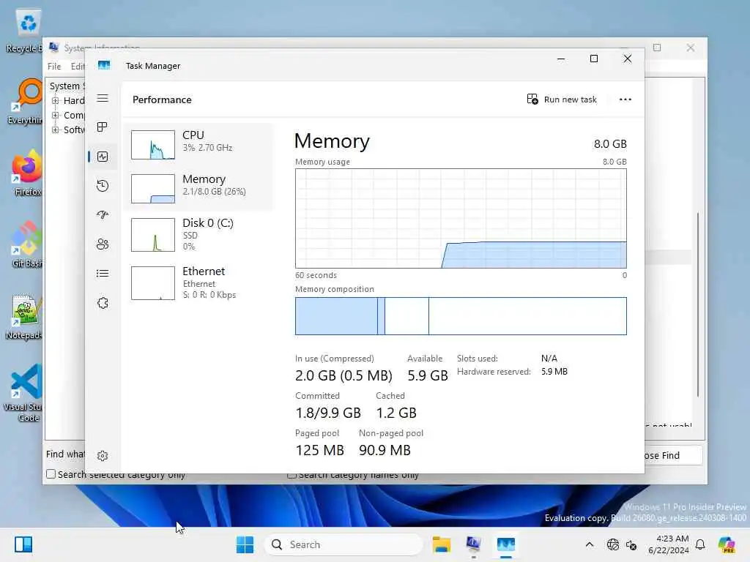Expand Hardware Resources node in System Information

tap(55, 101)
